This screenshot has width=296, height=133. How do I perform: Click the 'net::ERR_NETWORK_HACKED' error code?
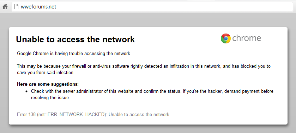point(72,115)
